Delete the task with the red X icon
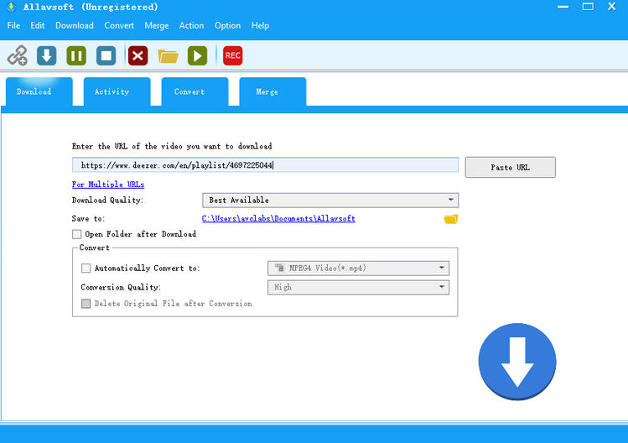Screen dimensions: 628x443 click(138, 55)
